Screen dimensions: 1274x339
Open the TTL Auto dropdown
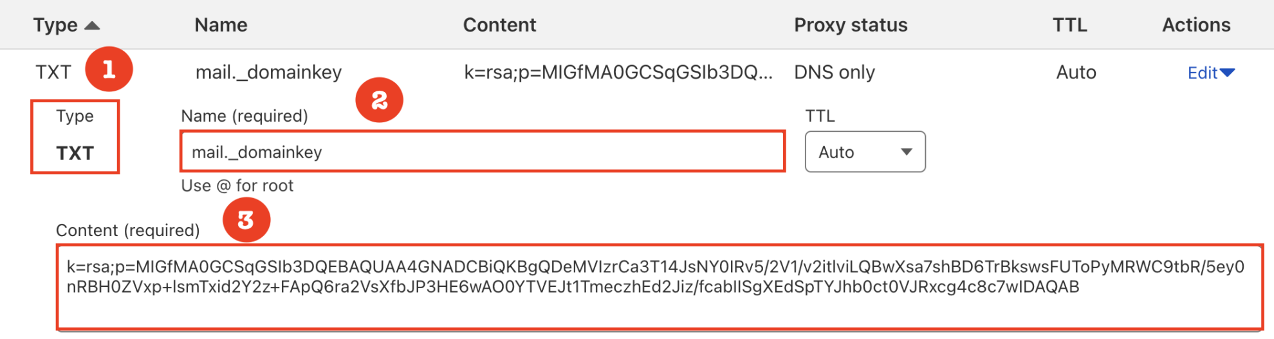pyautogui.click(x=864, y=152)
